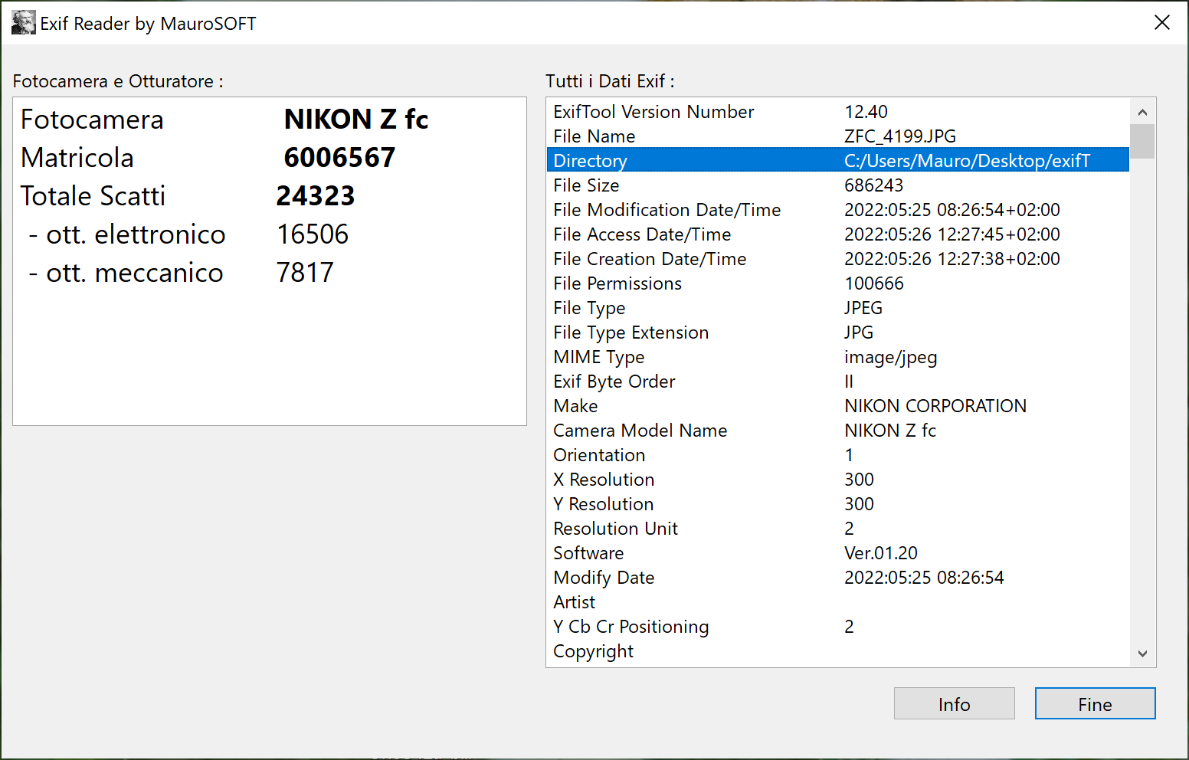Click the Ver.01.20 software value
The width and height of the screenshot is (1189, 760).
pos(881,553)
